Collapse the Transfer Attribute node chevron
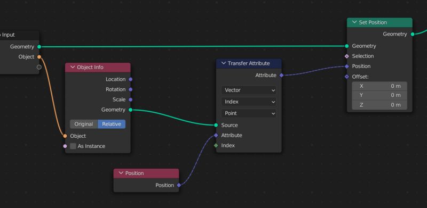Viewport: 427px width, 208px height. coord(224,63)
